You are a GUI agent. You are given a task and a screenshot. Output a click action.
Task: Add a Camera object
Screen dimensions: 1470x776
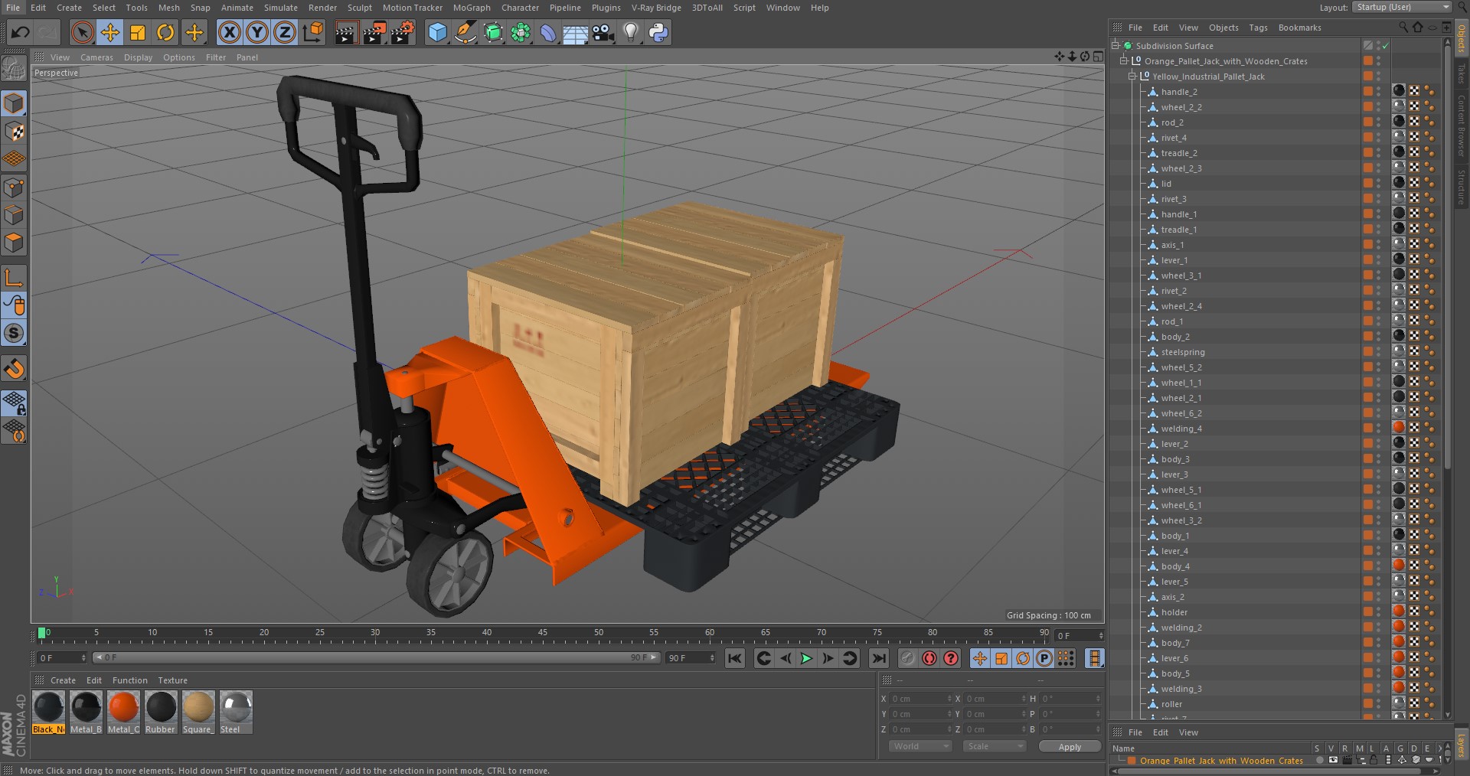point(603,32)
